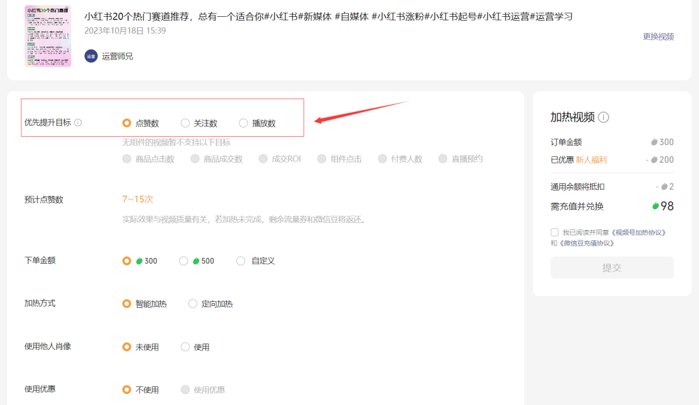Select 智能加热 heating mode
This screenshot has width=699, height=405.
(x=127, y=304)
